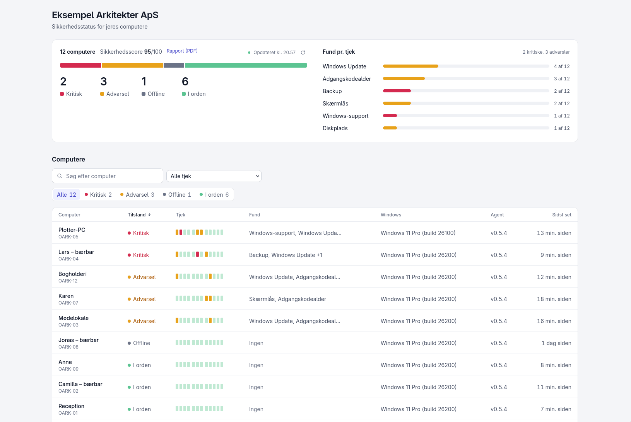Click the I orden count 6 summary
This screenshot has width=631, height=422.
(193, 87)
